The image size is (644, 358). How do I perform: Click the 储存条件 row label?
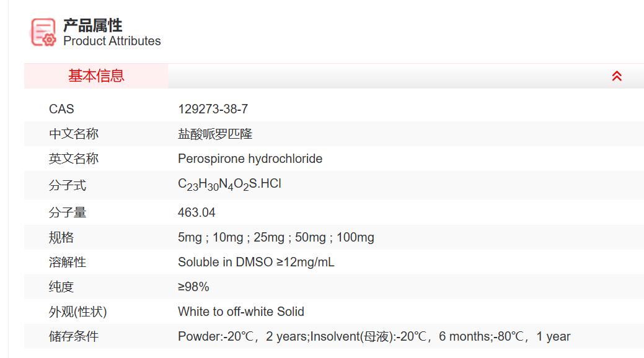(x=74, y=336)
